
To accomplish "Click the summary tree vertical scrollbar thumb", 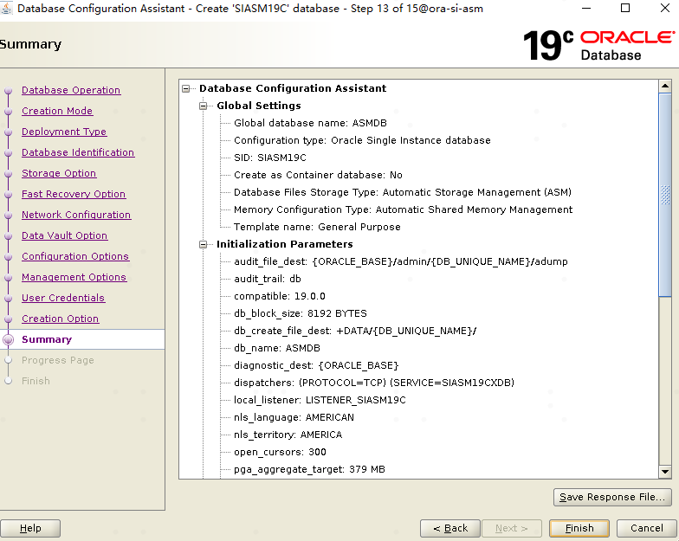I will (x=665, y=195).
